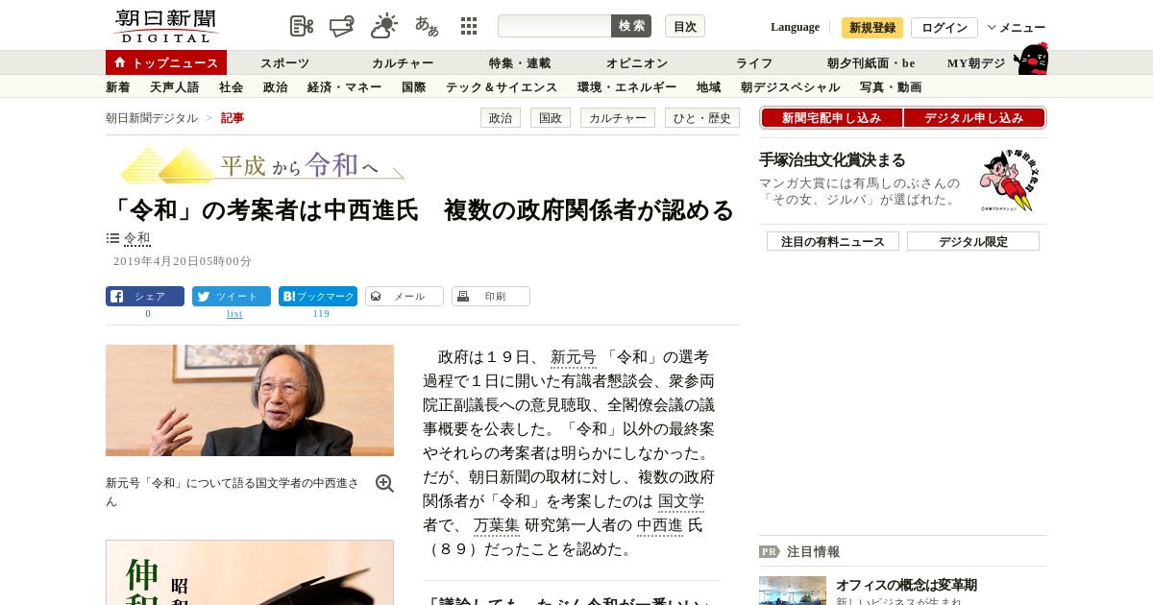The width and height of the screenshot is (1153, 605).
Task: Open テック＆サイエンス in sub navigation
Action: click(502, 87)
